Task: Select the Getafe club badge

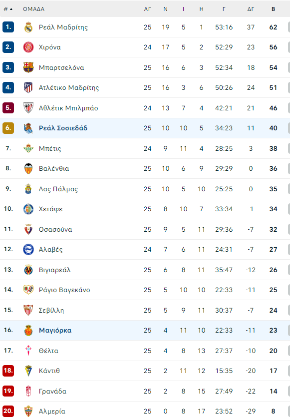Action: (x=28, y=209)
